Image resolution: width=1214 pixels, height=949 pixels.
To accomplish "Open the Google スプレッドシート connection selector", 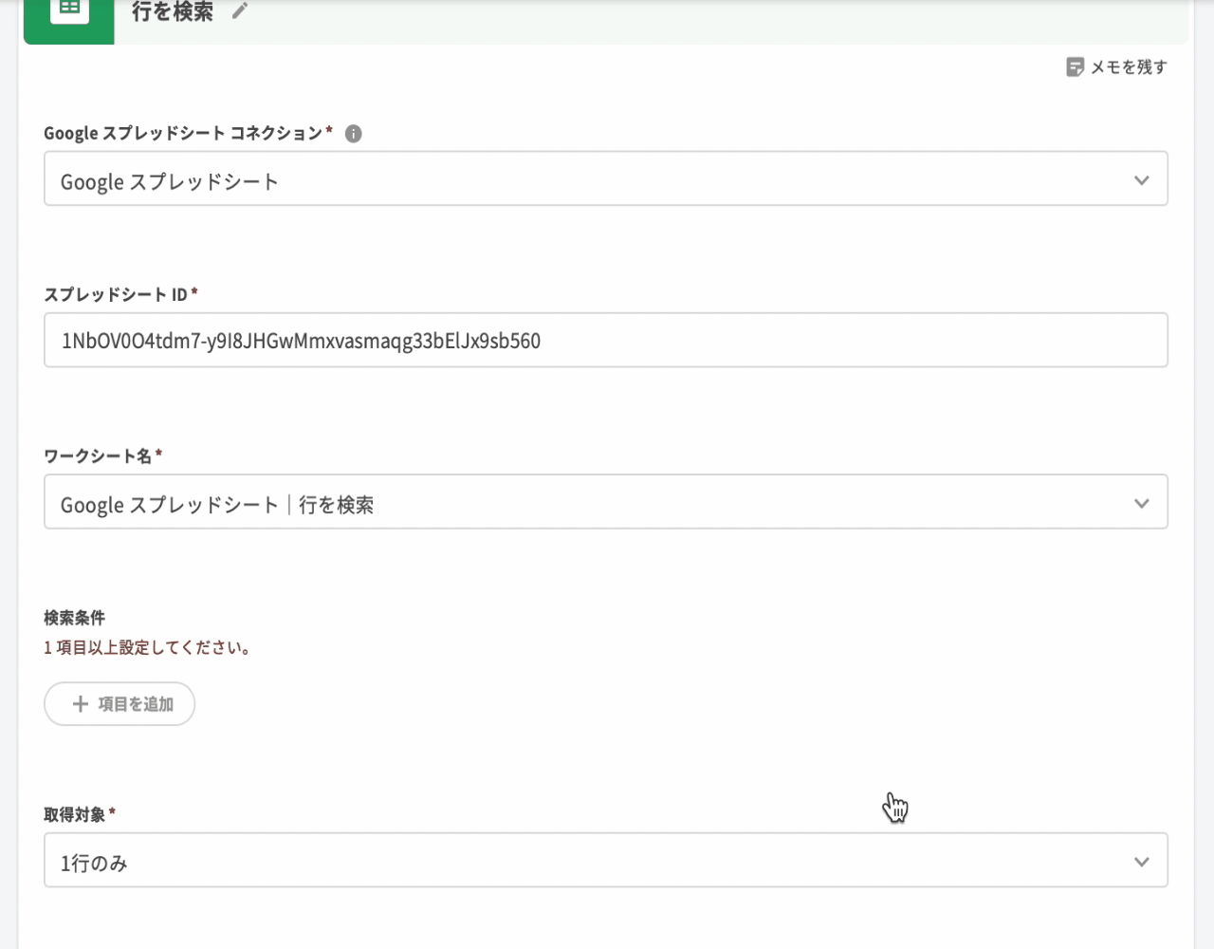I will tap(569, 179).
